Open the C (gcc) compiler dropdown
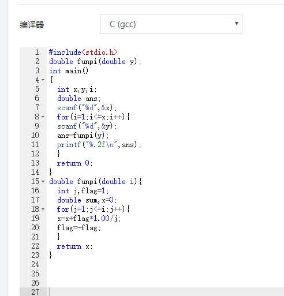This screenshot has width=284, height=296. point(171,24)
